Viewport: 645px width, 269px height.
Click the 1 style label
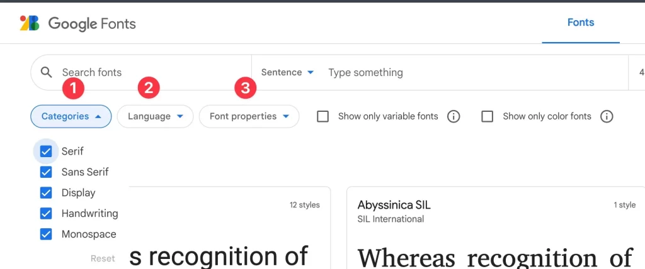tap(624, 205)
